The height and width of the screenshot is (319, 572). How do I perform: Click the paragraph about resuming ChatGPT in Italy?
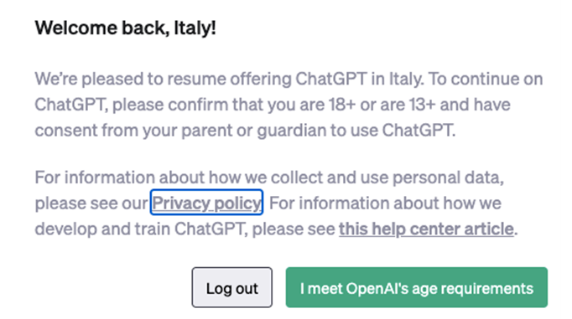pos(289,105)
